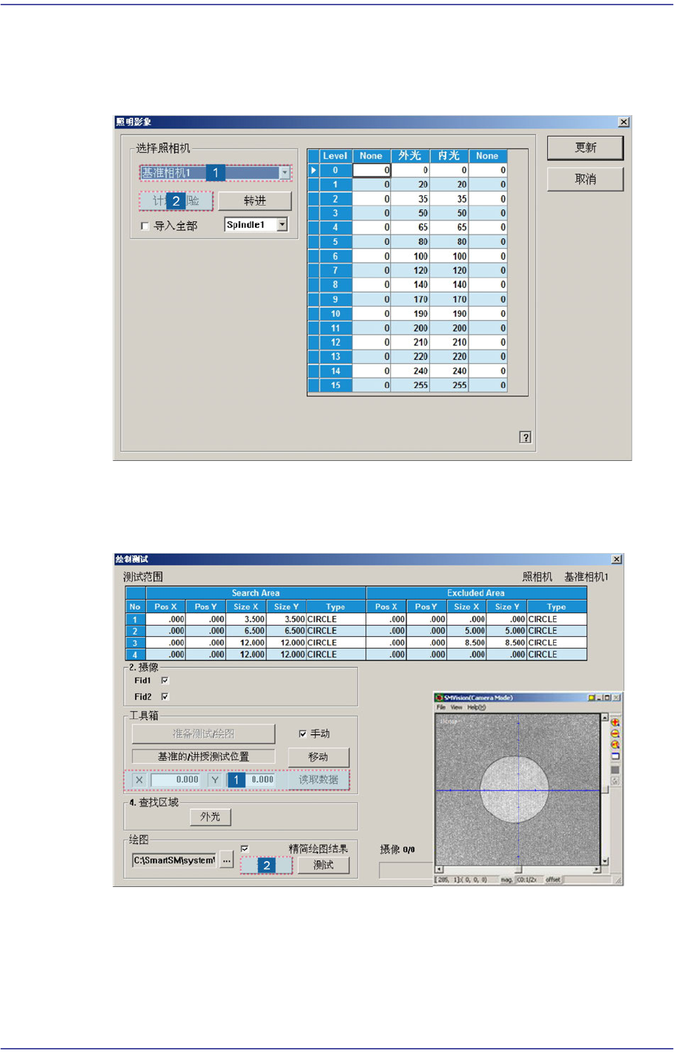
Task: Open the View menu in SMVision
Action: [456, 707]
